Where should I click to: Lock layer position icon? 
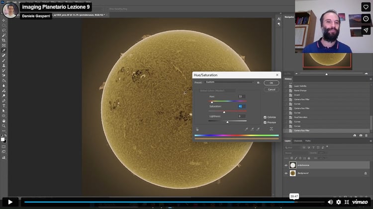click(x=300, y=158)
